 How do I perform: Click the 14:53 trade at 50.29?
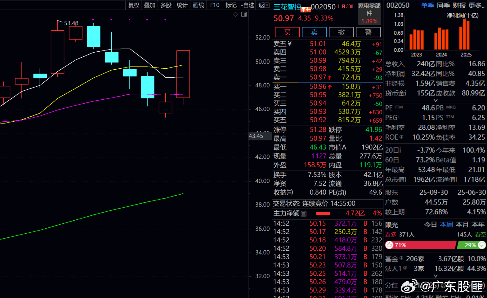(x=328, y=290)
